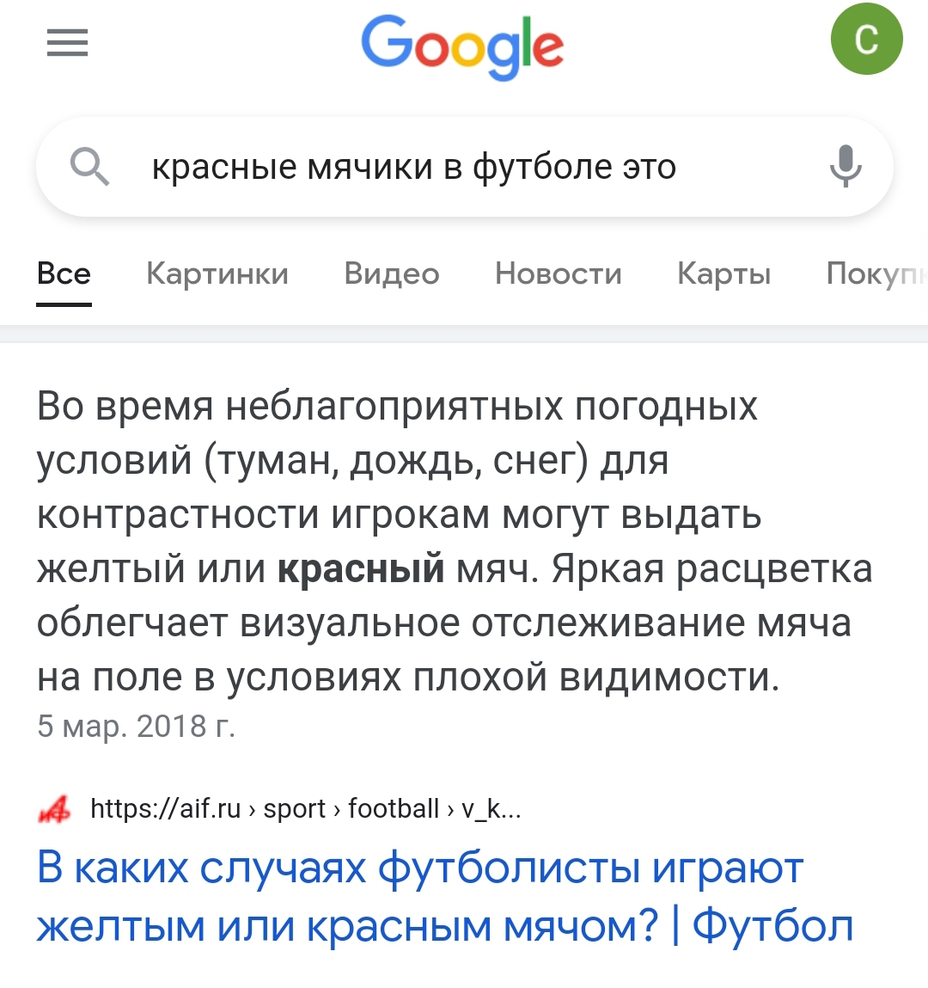Click the https://aif.ru domain in the result URL
The width and height of the screenshot is (928, 988).
coord(165,809)
